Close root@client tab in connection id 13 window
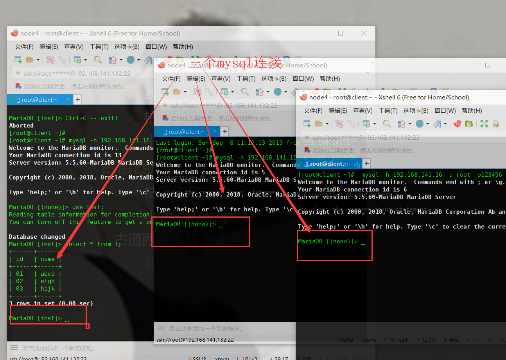The height and width of the screenshot is (360, 506). [67, 100]
